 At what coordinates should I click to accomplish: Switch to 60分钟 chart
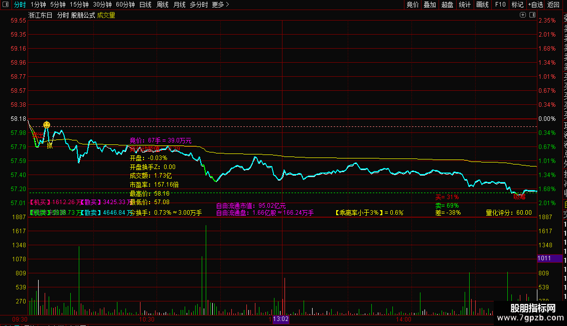(125, 5)
